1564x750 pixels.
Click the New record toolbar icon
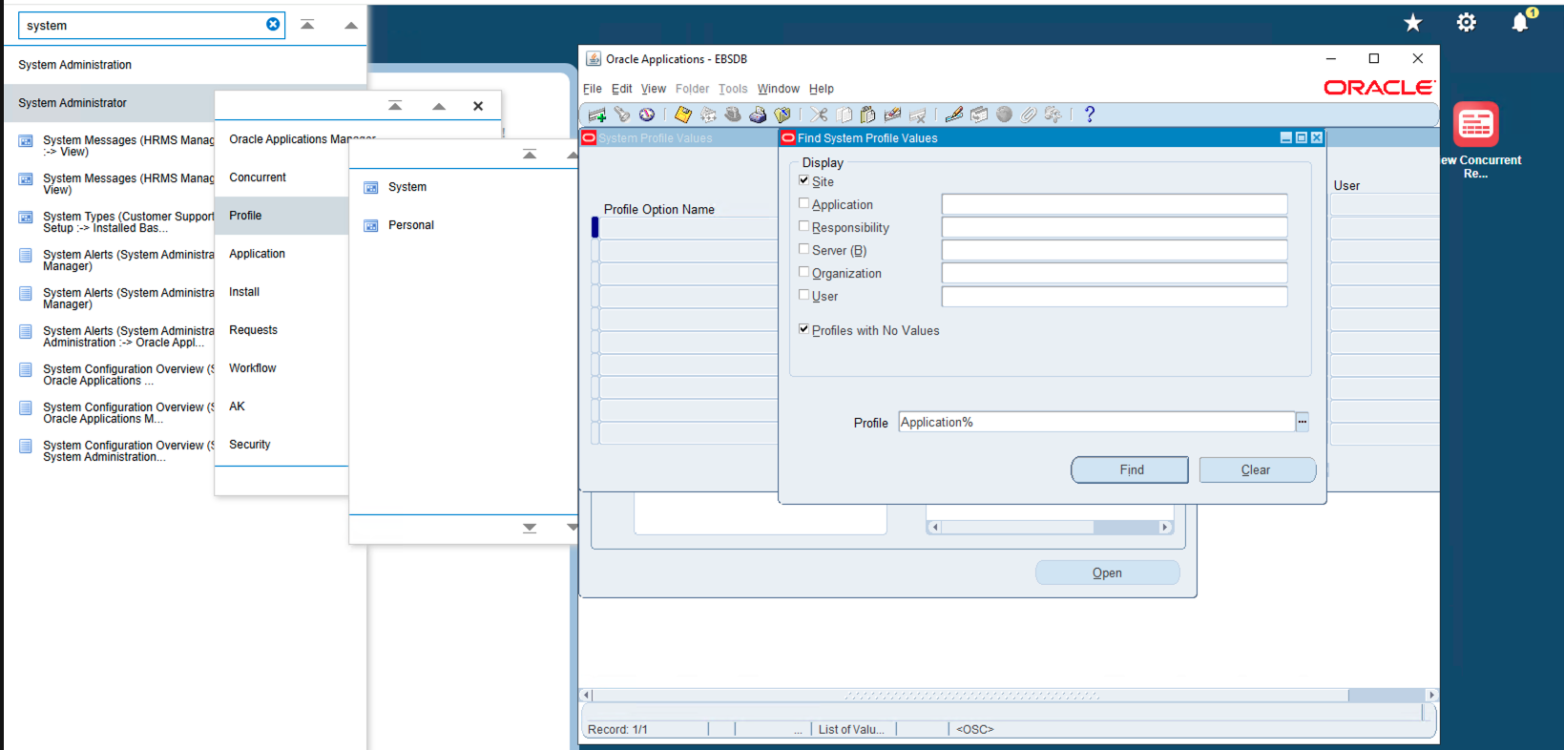coord(598,115)
